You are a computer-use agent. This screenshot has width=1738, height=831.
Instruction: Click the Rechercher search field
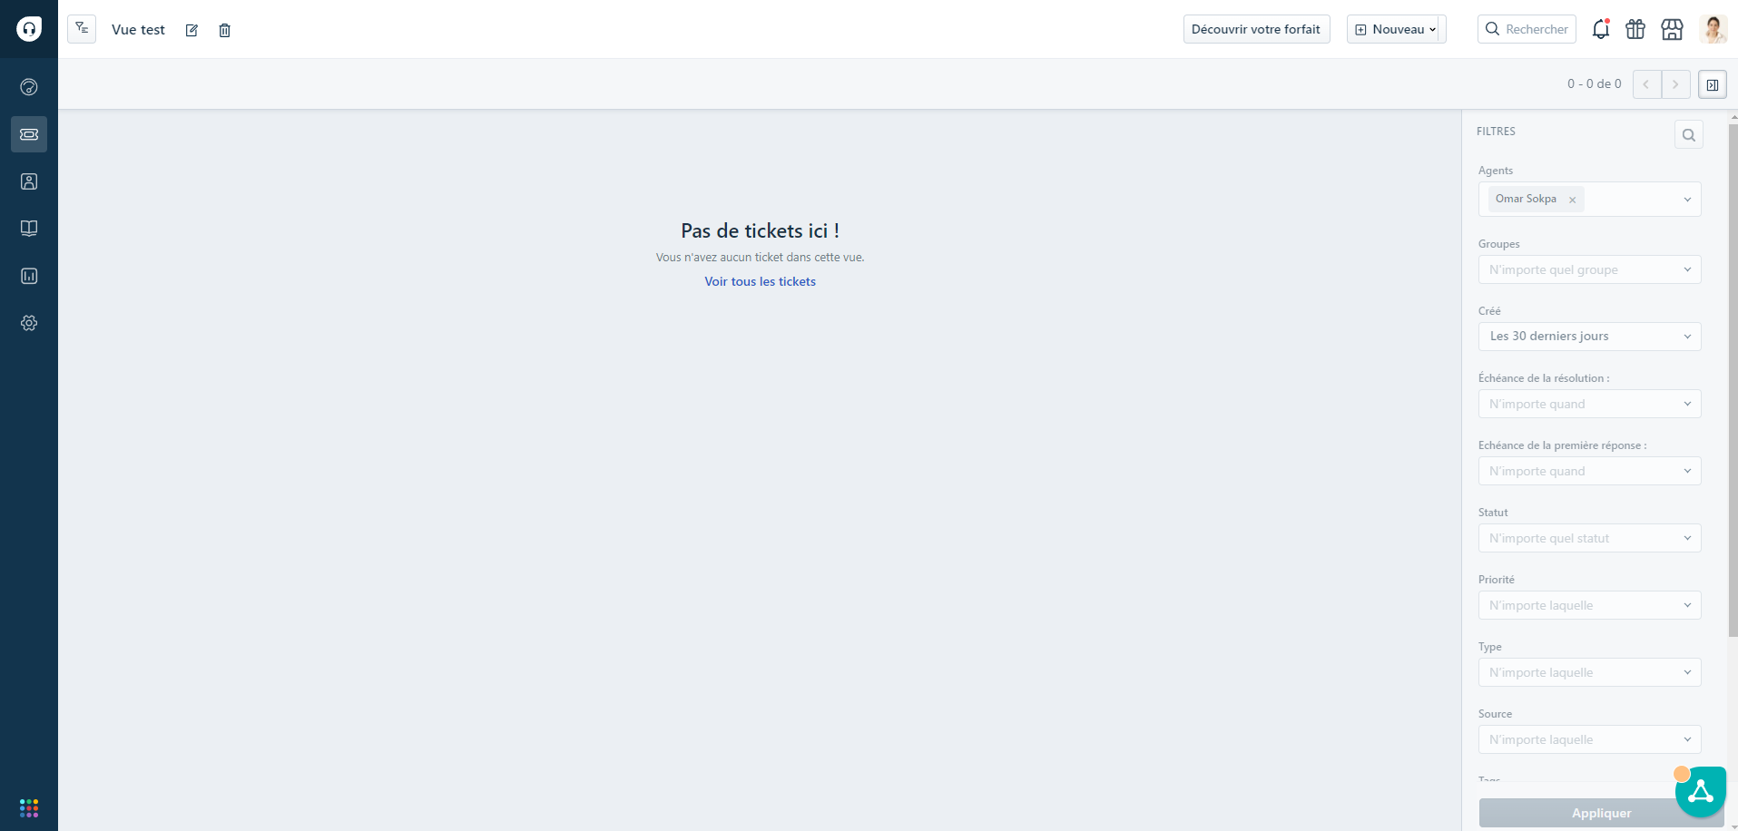(1527, 29)
